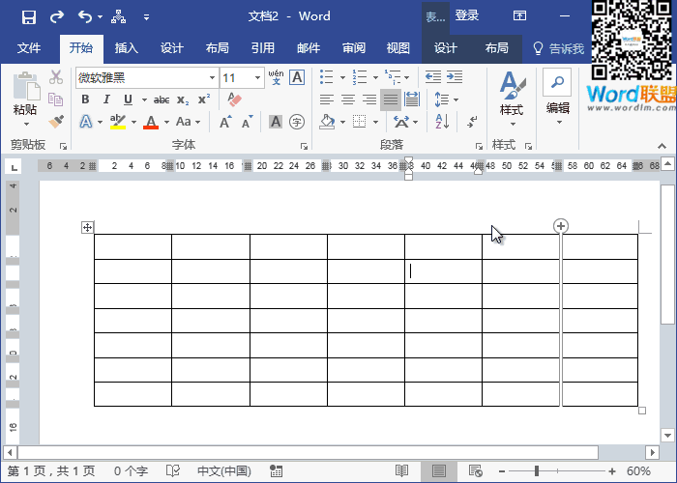The image size is (677, 483).
Task: Open the font size dropdown
Action: coord(257,77)
